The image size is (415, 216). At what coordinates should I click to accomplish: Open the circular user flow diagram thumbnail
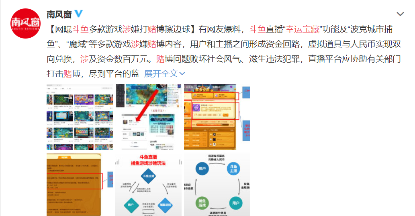pos(217,184)
